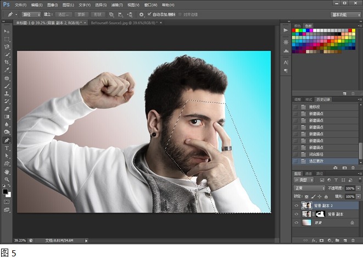Select the Custom Shape tool
Image resolution: width=363 pixels, height=258 pixels.
click(7, 163)
